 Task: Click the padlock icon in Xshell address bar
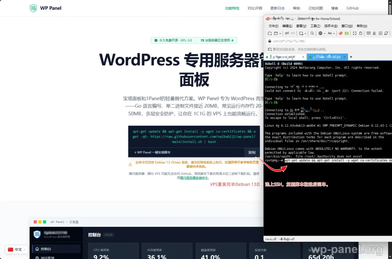(x=269, y=41)
